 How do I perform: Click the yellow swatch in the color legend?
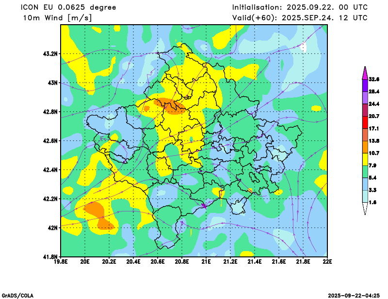pos(365,159)
